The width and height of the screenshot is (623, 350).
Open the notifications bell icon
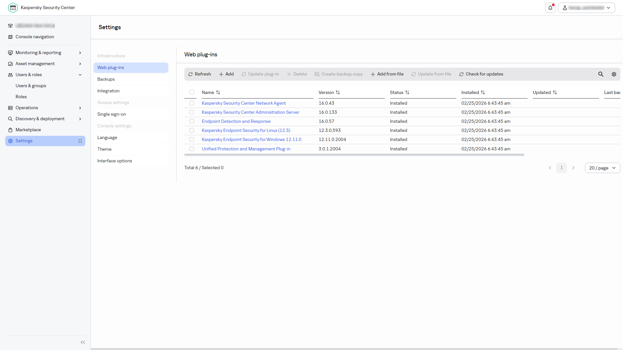(x=550, y=8)
